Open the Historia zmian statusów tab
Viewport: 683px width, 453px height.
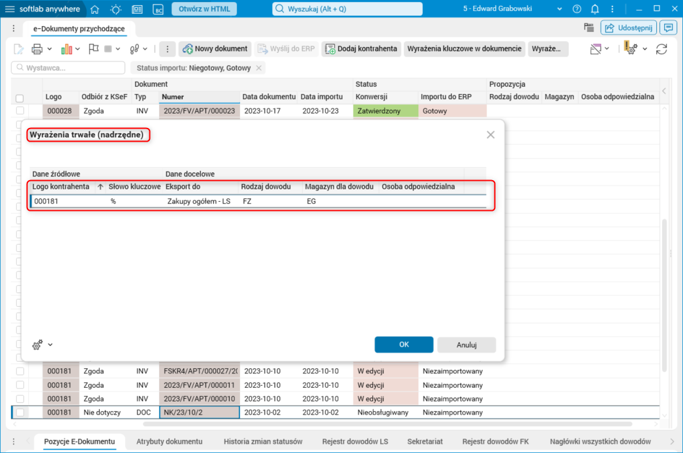click(263, 442)
